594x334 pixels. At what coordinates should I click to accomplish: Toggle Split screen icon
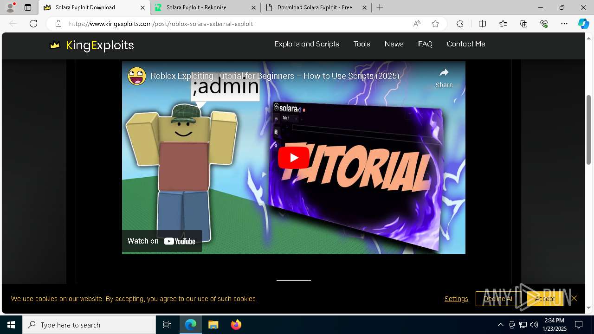pyautogui.click(x=482, y=24)
